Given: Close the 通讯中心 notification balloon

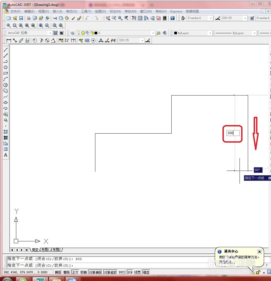Looking at the screenshot, I should click(259, 252).
